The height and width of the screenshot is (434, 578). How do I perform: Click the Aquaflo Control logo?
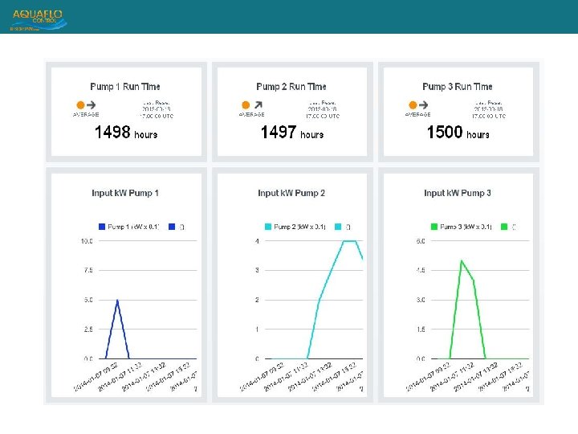coord(39,20)
